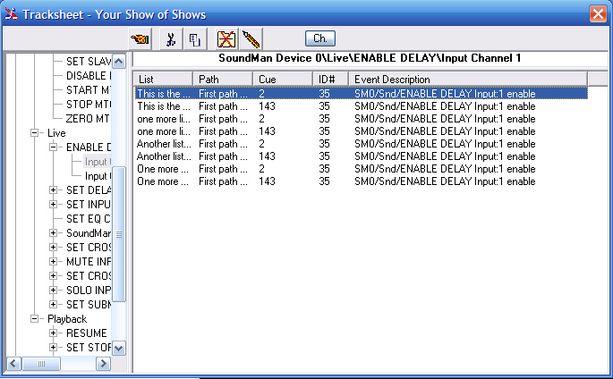The height and width of the screenshot is (379, 613).
Task: Select highlighted 'This is the ...' row with Cue 2
Action: pyautogui.click(x=361, y=94)
